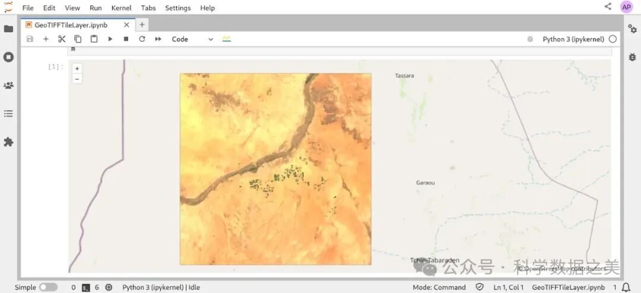Image resolution: width=641 pixels, height=293 pixels.
Task: Click the Save notebook icon
Action: [30, 39]
